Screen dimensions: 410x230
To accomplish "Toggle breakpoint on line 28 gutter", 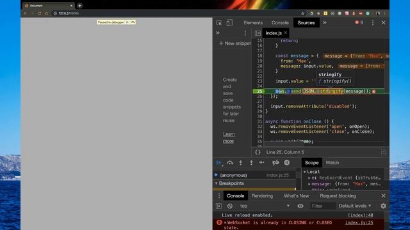I will (259, 107).
